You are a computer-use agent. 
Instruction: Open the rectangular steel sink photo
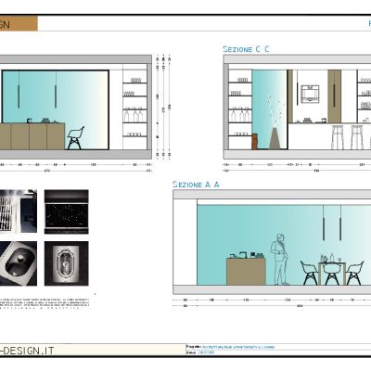[x=19, y=263]
